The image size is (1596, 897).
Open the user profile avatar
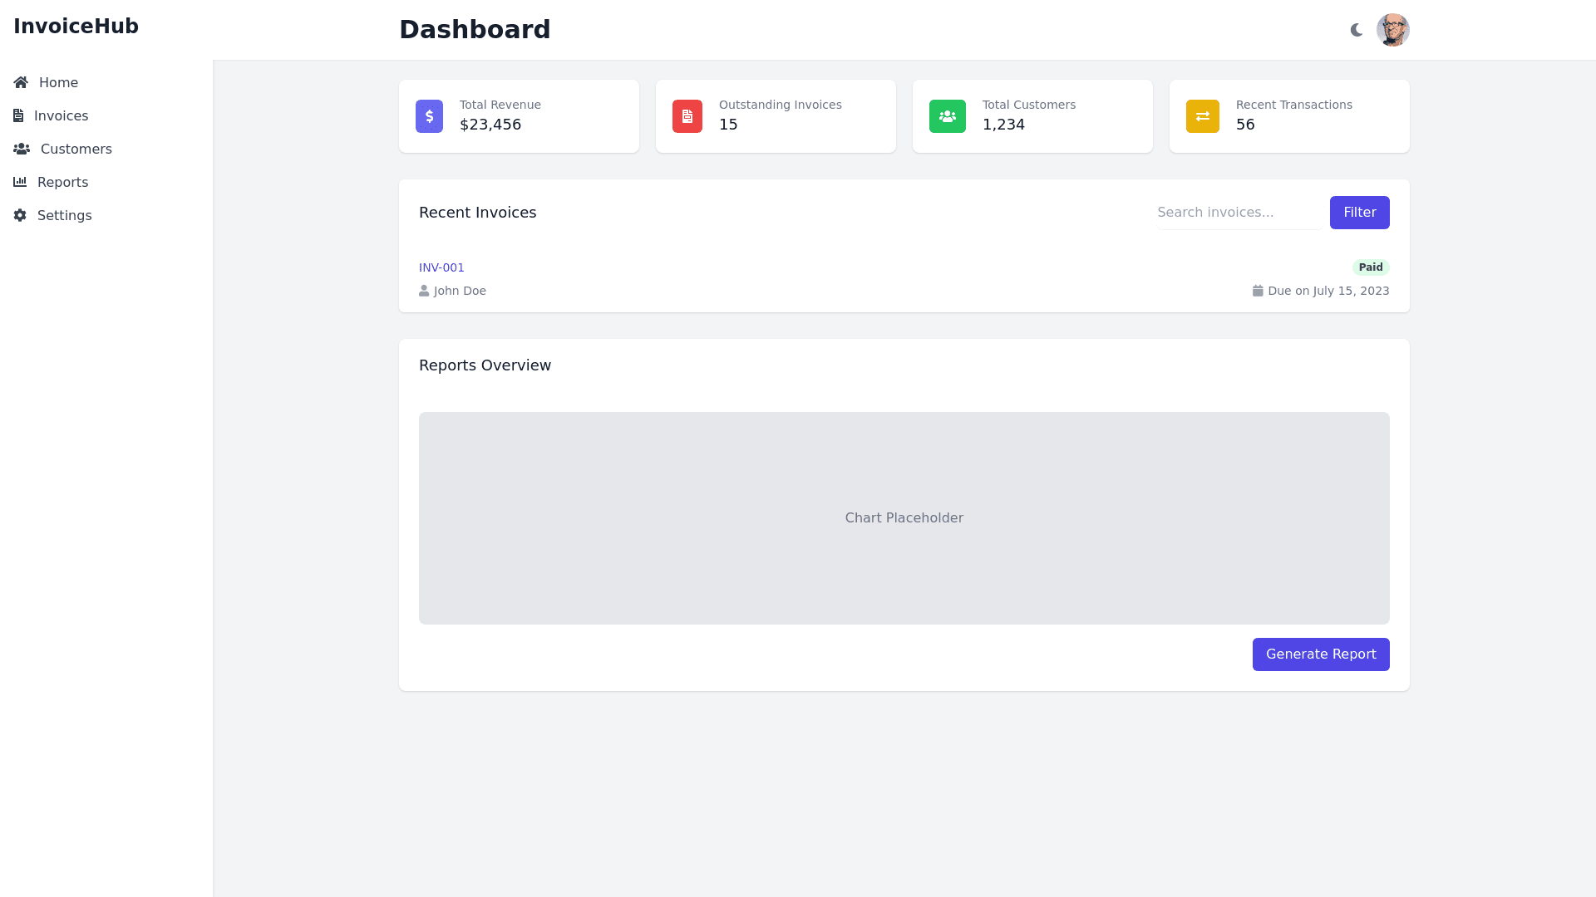click(1392, 30)
